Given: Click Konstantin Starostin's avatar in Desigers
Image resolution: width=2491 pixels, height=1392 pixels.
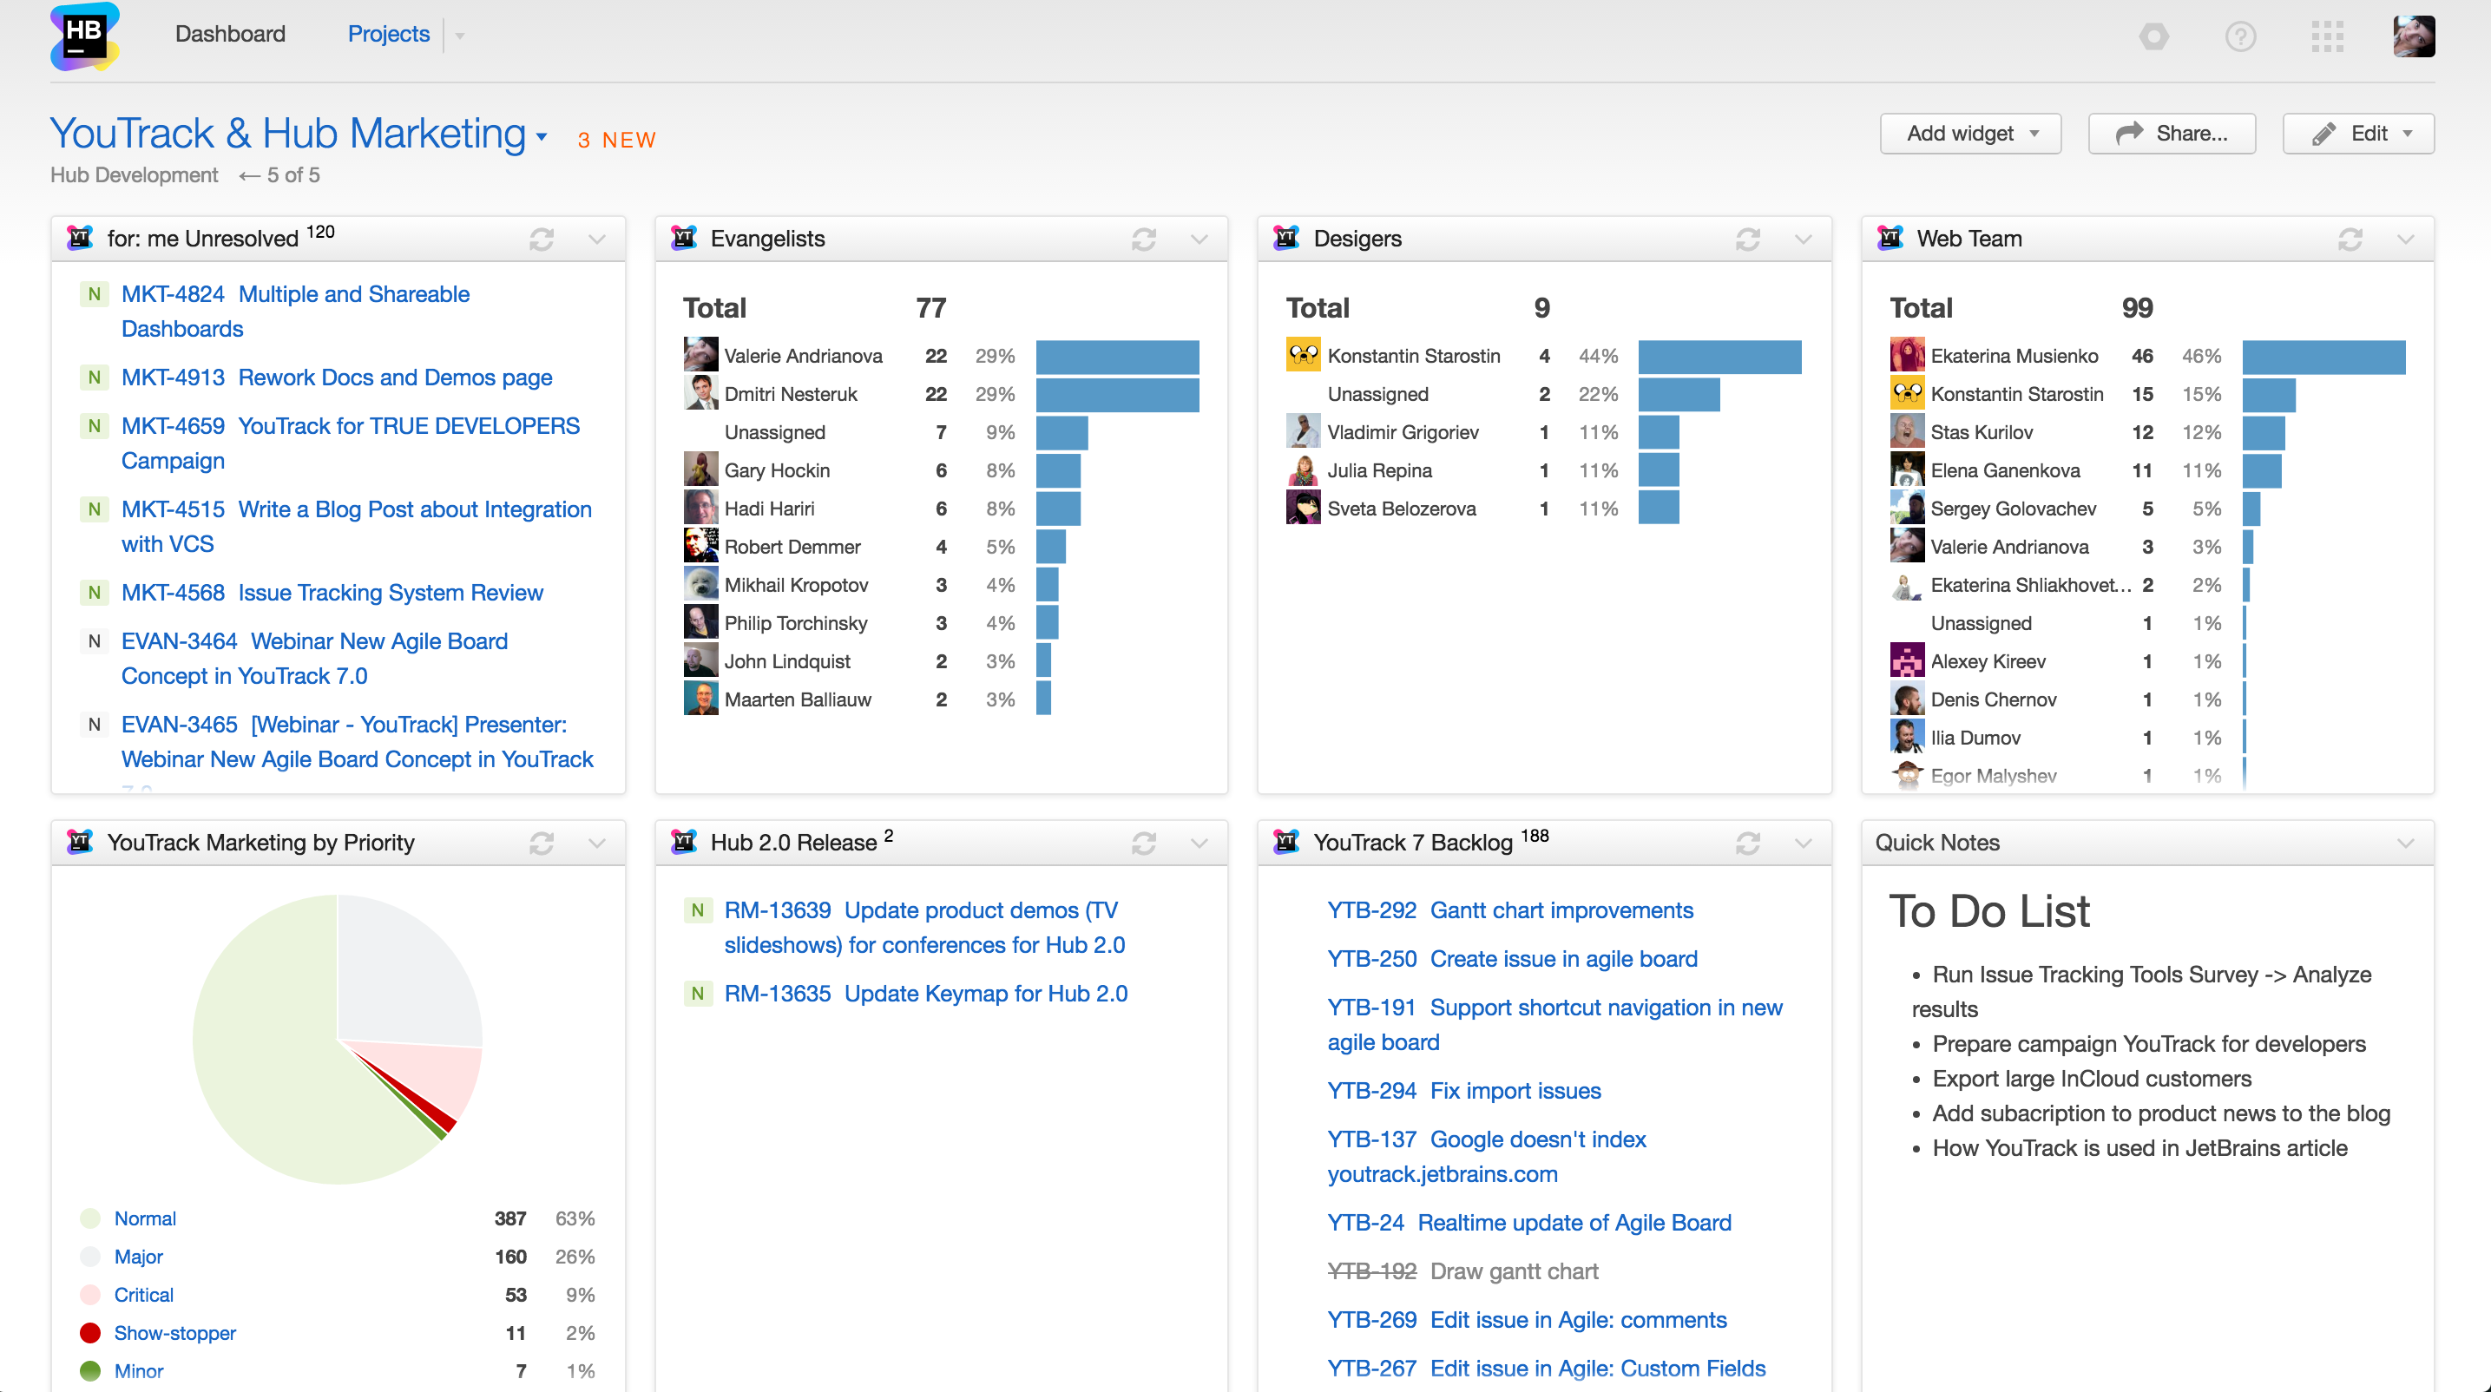Looking at the screenshot, I should [1303, 355].
